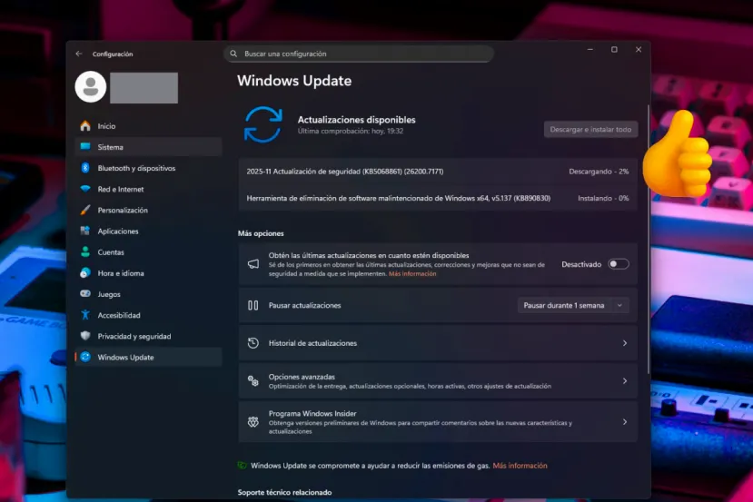The width and height of the screenshot is (753, 502).
Task: Open Sistema settings section
Action: click(148, 147)
